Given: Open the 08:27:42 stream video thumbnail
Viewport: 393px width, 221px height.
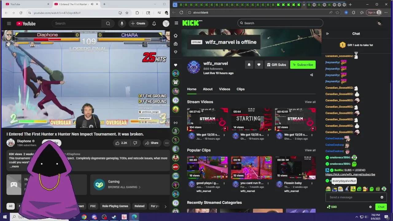Looking at the screenshot, I should pos(208,119).
